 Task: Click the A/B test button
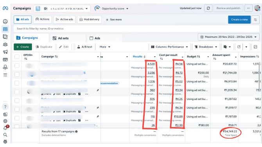[x=85, y=47]
